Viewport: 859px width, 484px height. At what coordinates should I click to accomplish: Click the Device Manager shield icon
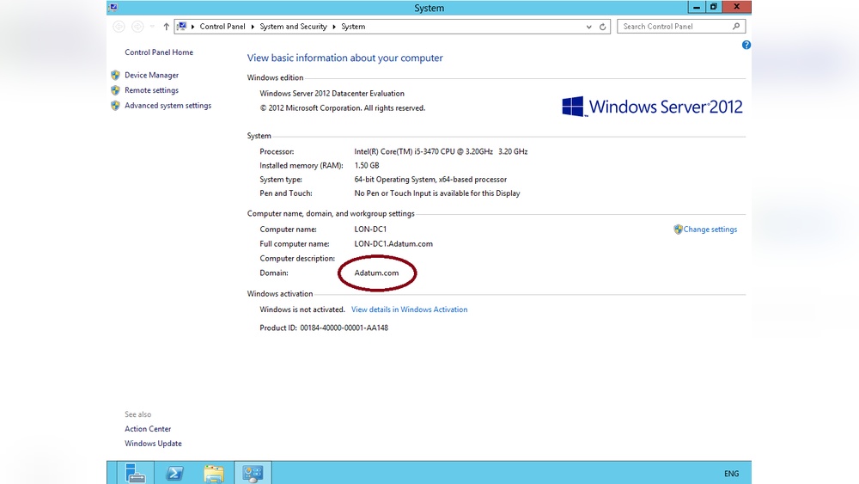click(115, 75)
